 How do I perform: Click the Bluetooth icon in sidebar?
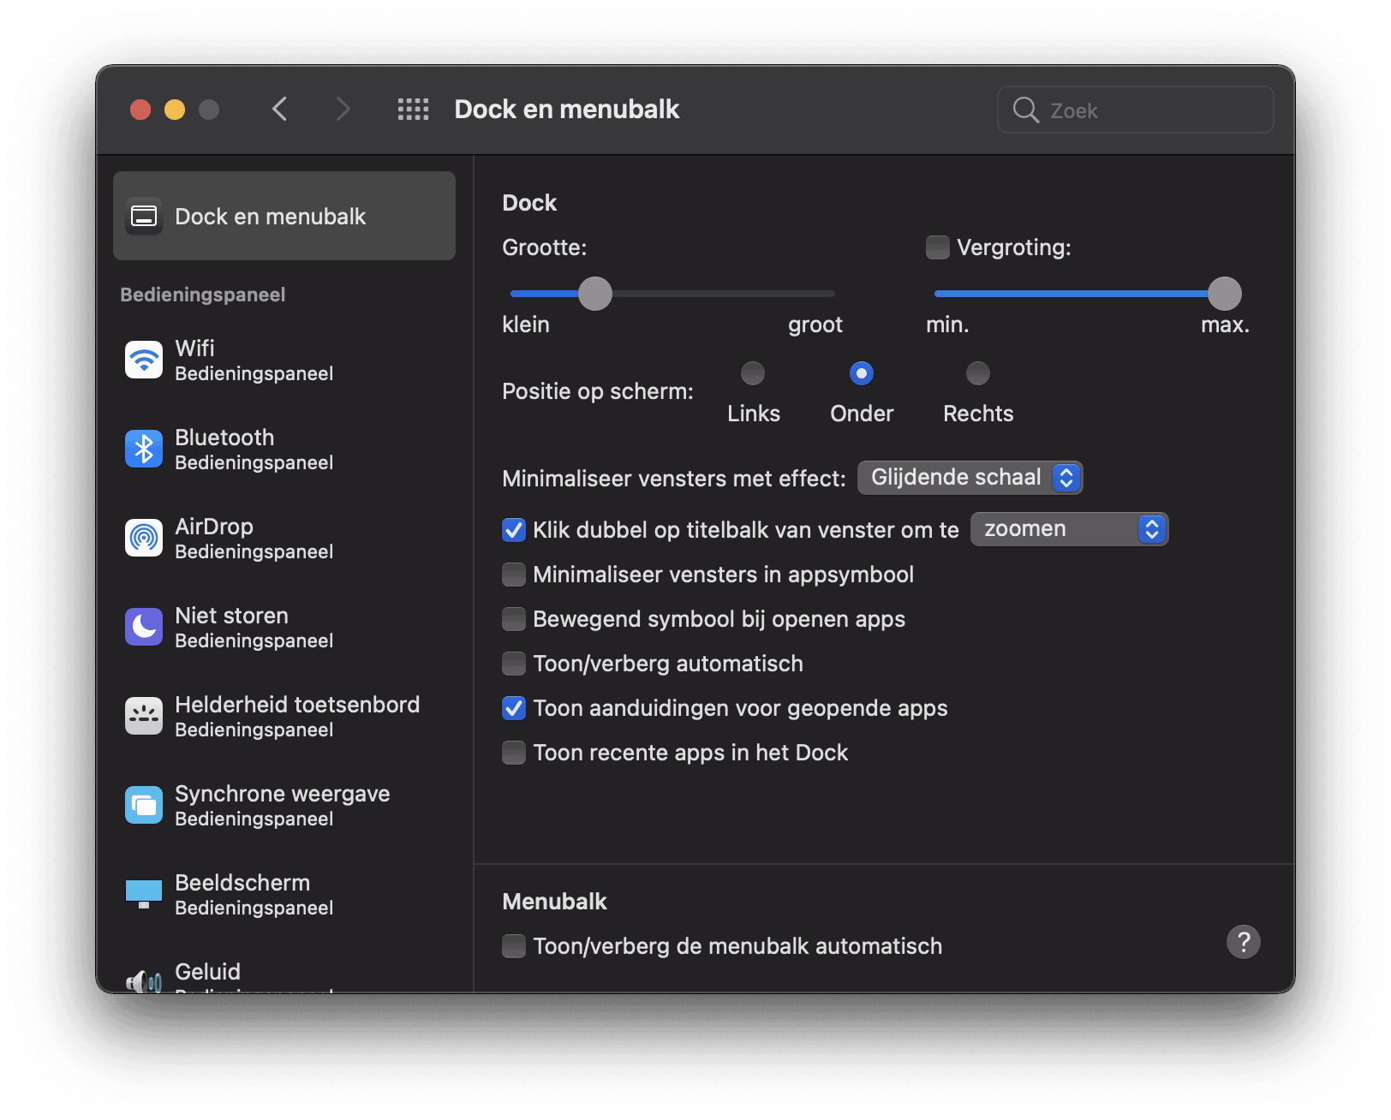pos(143,449)
